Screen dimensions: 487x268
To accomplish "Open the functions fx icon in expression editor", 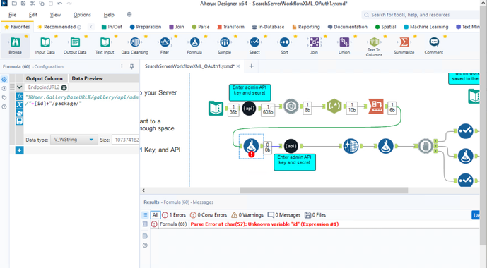I will [x=19, y=96].
